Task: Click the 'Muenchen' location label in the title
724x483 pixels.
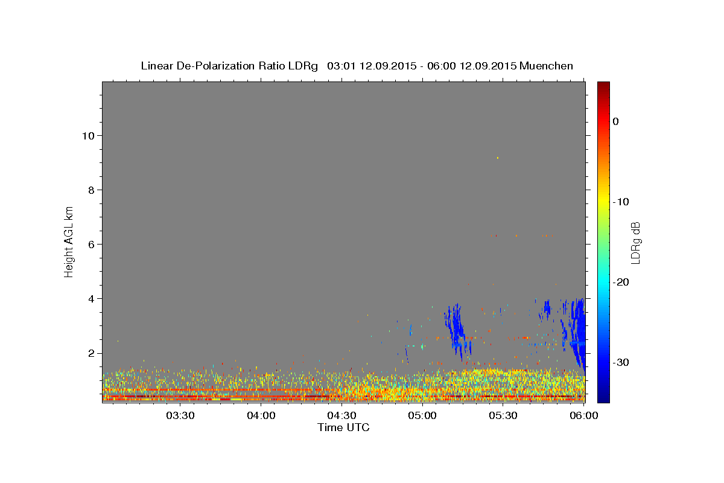Action: coord(547,66)
